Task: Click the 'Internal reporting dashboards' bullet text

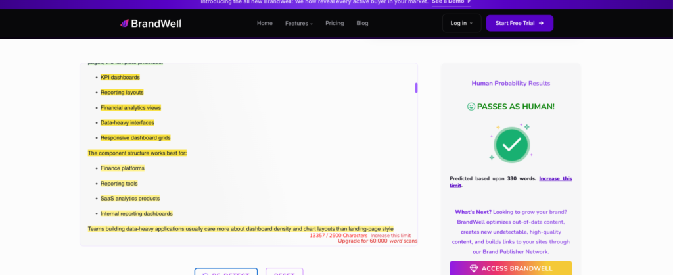Action: (137, 214)
